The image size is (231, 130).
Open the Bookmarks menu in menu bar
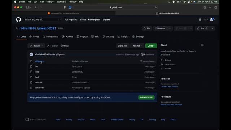(61, 1)
